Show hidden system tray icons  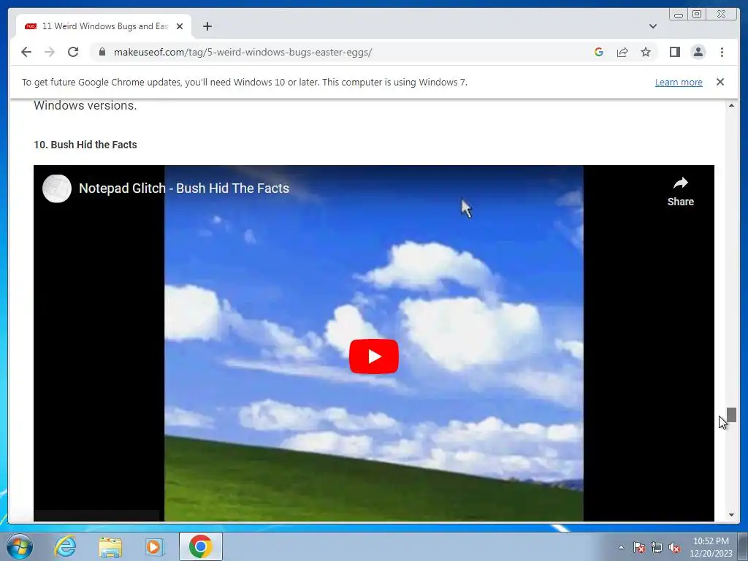click(621, 547)
